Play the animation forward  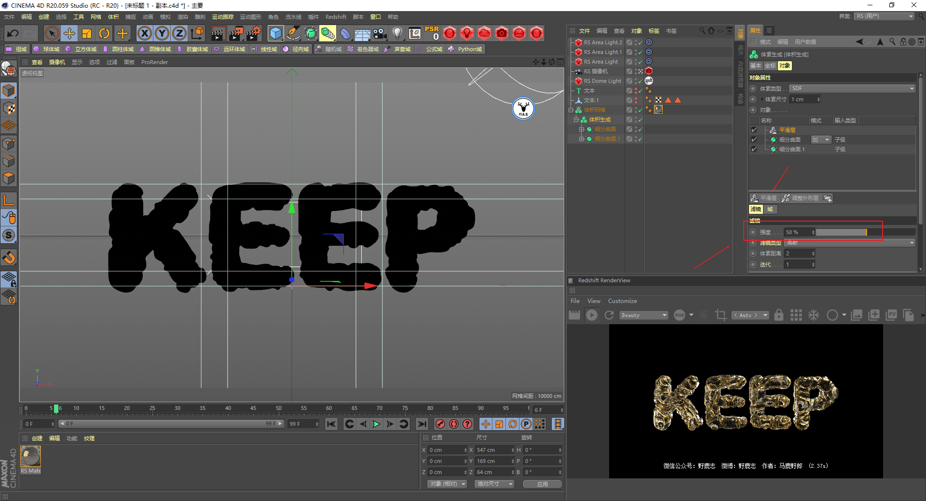pos(377,424)
